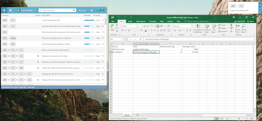Switch to the Insert ribbon tab

[x=130, y=21]
